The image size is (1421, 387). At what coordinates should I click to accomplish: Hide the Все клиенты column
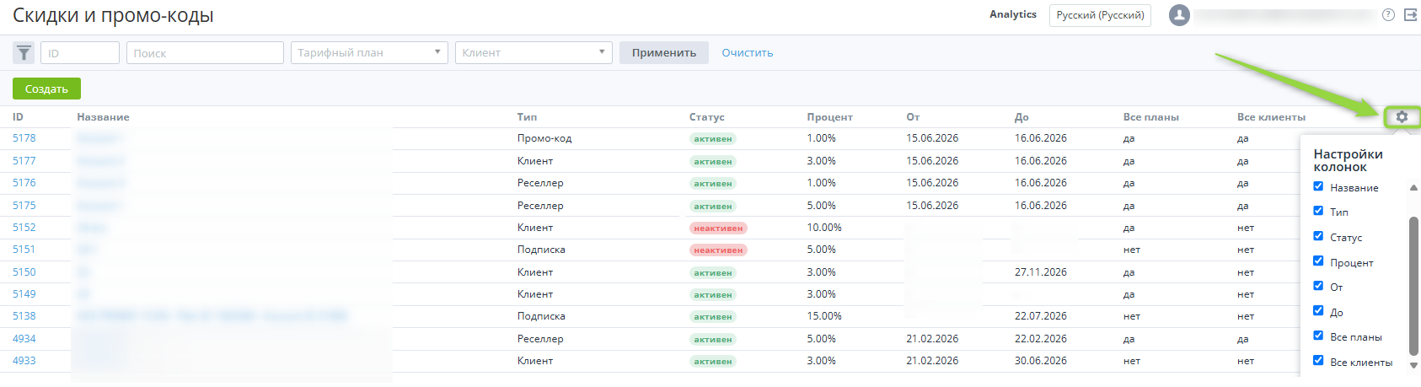point(1318,361)
